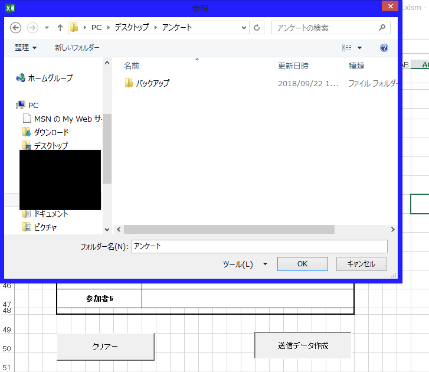Click the Back navigation arrow
This screenshot has width=429, height=372.
tap(16, 28)
